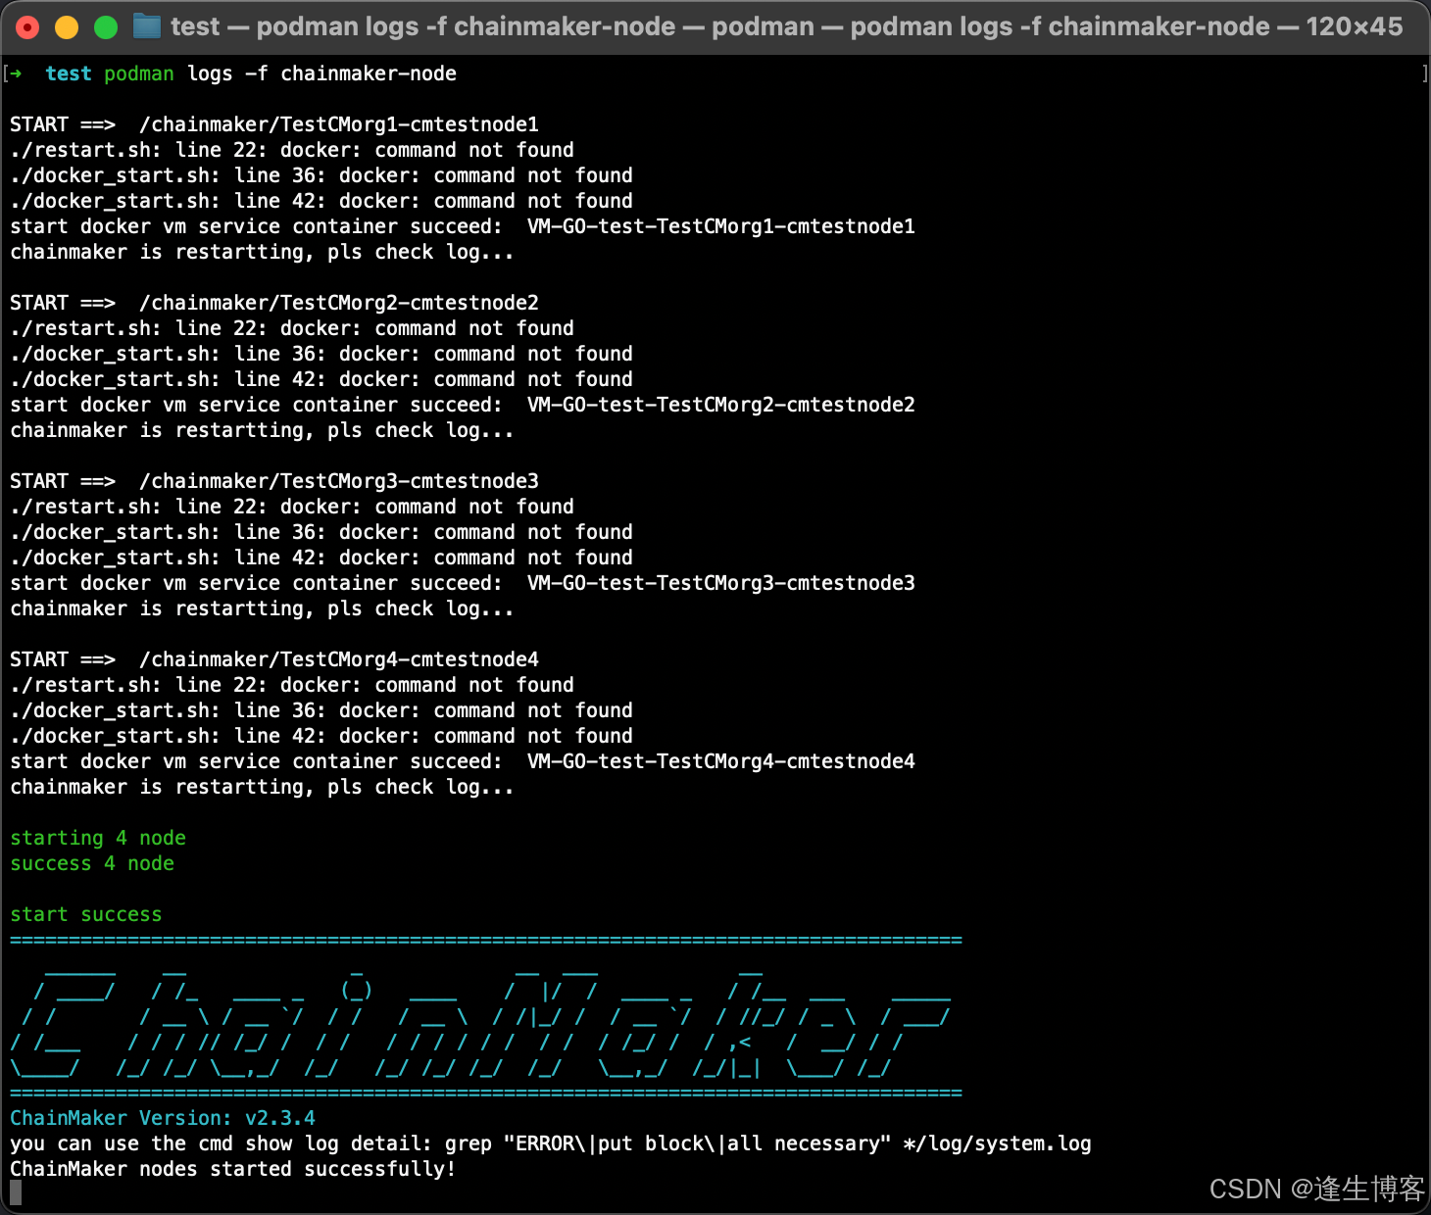Click './docker_start.sh: line 36' error under TestCMorg2
This screenshot has height=1215, width=1431.
(321, 354)
